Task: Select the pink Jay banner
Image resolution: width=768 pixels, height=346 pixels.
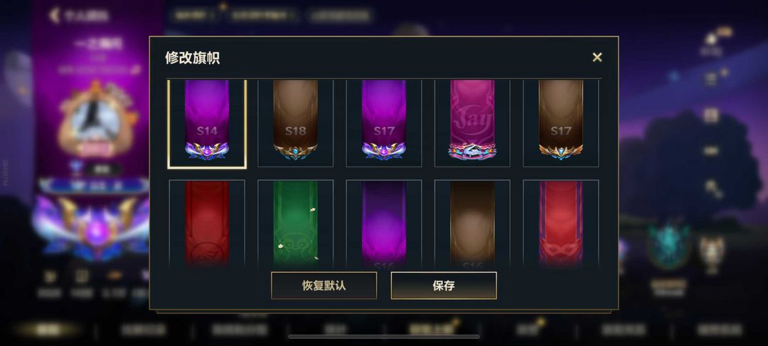Action: [x=472, y=123]
